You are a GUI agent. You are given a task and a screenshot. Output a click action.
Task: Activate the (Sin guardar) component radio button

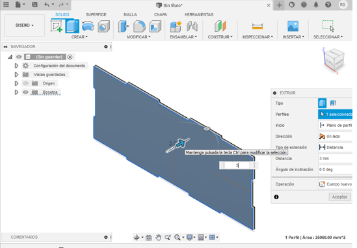(x=70, y=57)
